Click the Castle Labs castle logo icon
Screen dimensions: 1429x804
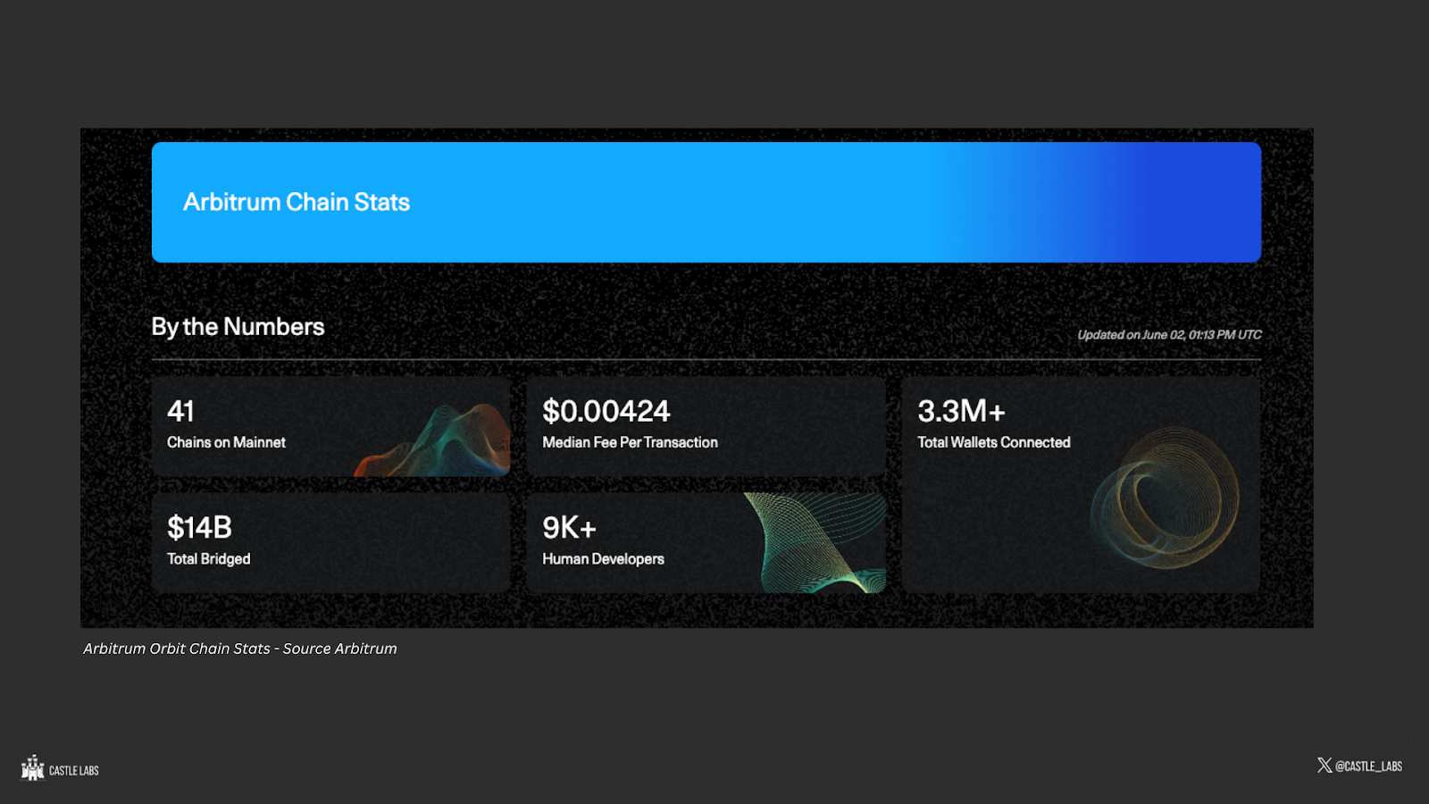pyautogui.click(x=33, y=768)
